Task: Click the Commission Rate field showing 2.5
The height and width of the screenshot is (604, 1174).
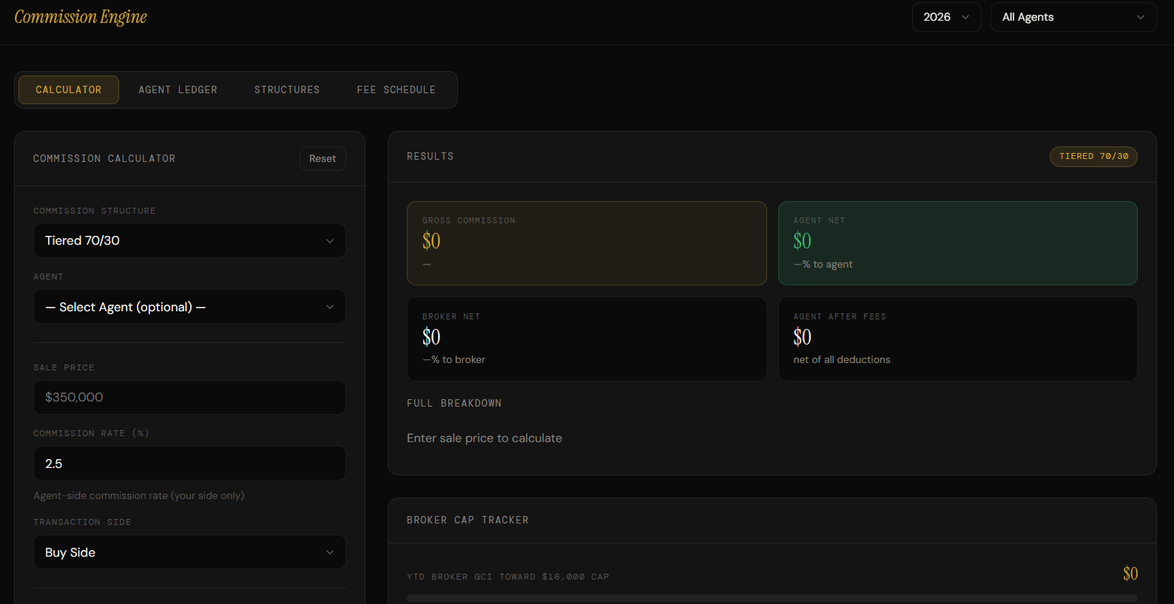Action: pos(189,464)
